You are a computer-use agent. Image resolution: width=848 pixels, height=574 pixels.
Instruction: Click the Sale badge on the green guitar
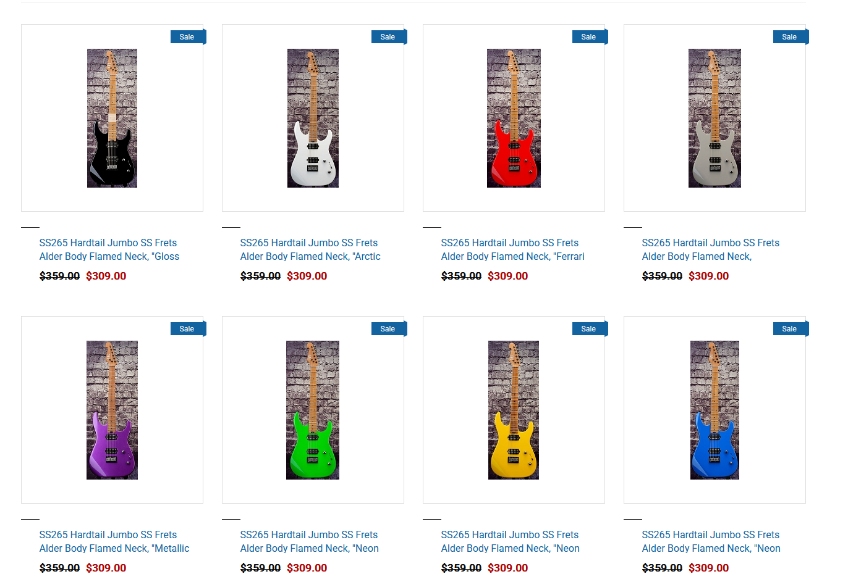tap(388, 329)
